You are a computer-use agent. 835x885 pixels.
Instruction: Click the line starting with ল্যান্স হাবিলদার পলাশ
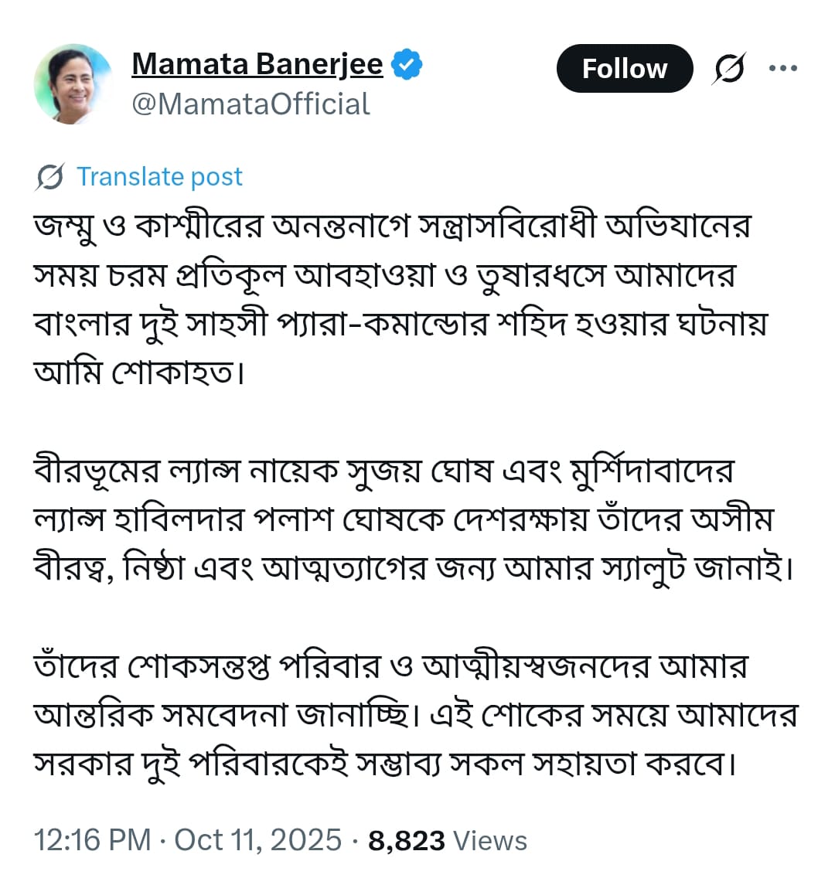pyautogui.click(x=403, y=519)
